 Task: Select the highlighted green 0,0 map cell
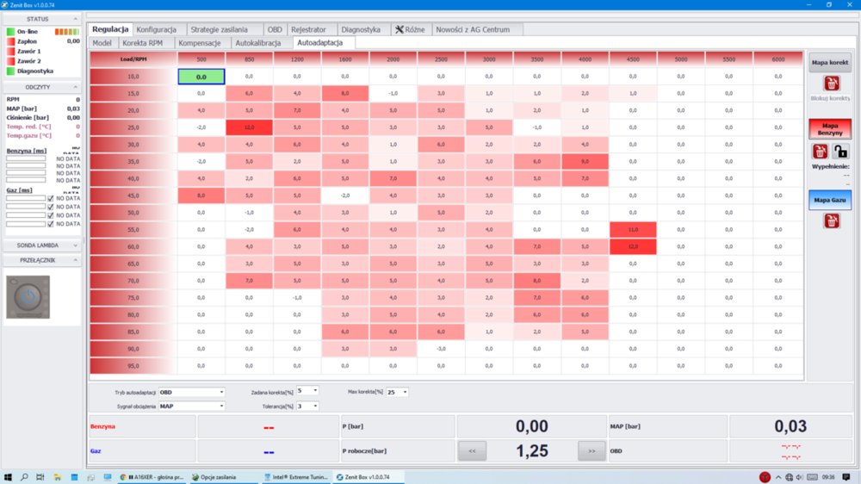coord(201,77)
